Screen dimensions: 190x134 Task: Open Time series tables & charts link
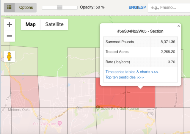132,72
